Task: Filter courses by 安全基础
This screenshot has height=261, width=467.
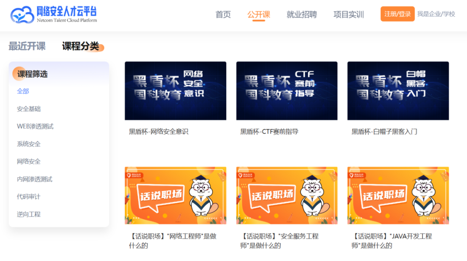Action: click(x=29, y=109)
